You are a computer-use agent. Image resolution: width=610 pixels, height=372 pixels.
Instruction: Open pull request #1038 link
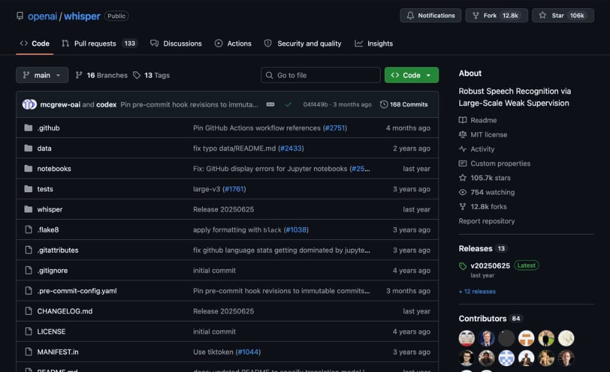(x=296, y=230)
